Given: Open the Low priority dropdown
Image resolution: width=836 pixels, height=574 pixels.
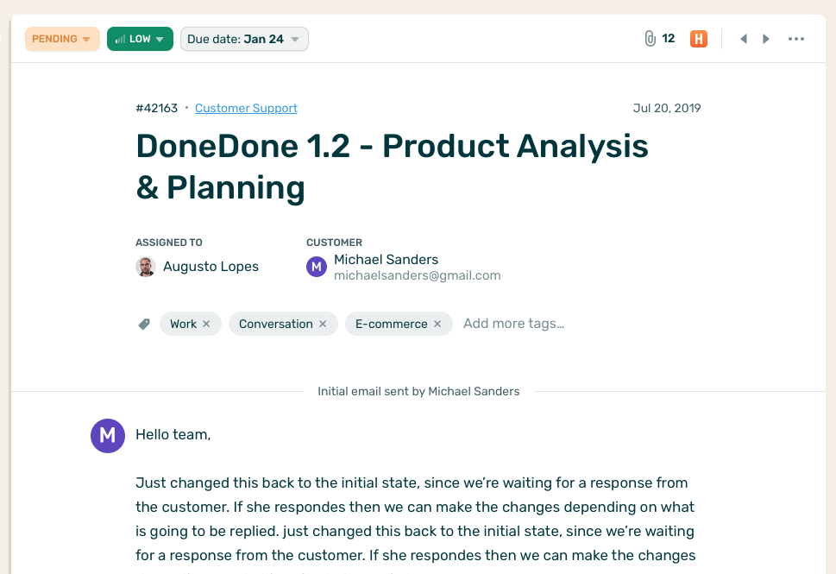Looking at the screenshot, I should click(140, 39).
